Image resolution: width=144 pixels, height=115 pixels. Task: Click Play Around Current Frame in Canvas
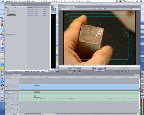pos(103,69)
